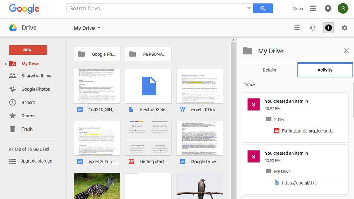The image size is (354, 199).
Task: Select the Getting started PDF thumbnail
Action: tap(148, 138)
